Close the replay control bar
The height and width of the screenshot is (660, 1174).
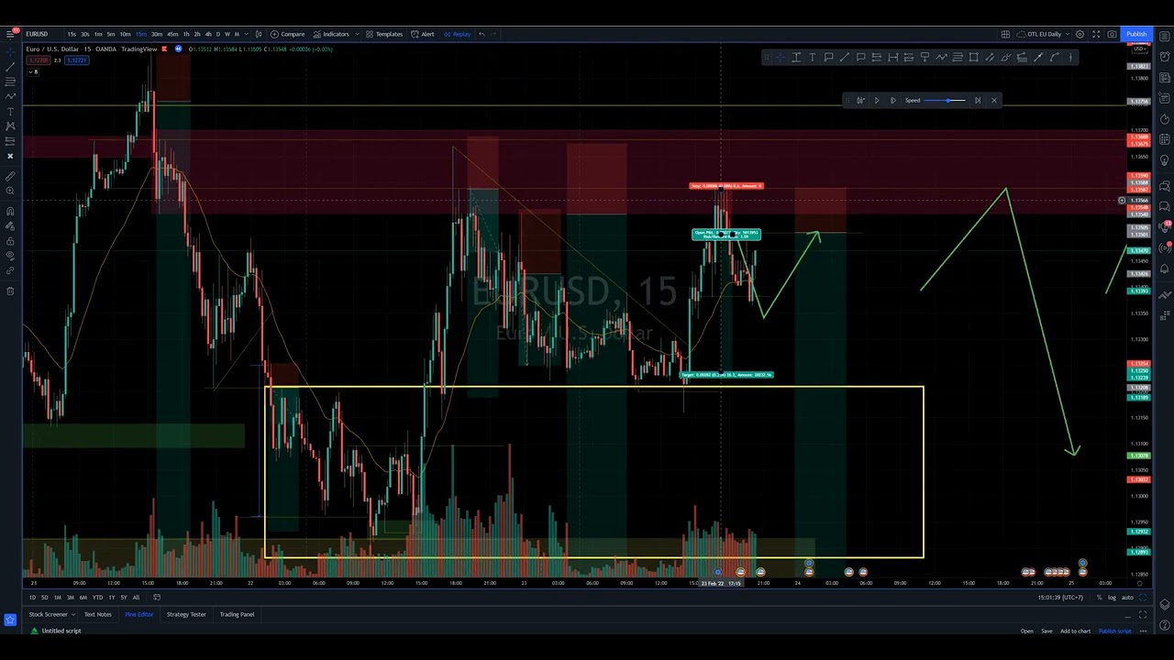click(x=993, y=100)
